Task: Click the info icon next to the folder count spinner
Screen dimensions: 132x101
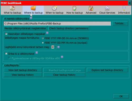Action: pyautogui.click(x=58, y=47)
